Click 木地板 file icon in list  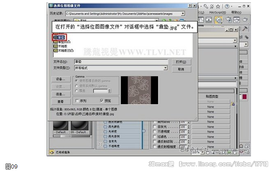coord(55,46)
